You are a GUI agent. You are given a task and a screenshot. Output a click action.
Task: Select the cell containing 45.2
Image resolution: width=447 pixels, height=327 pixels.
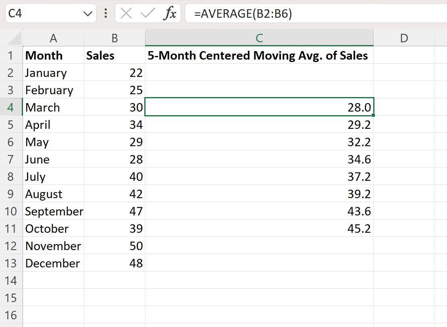(259, 228)
